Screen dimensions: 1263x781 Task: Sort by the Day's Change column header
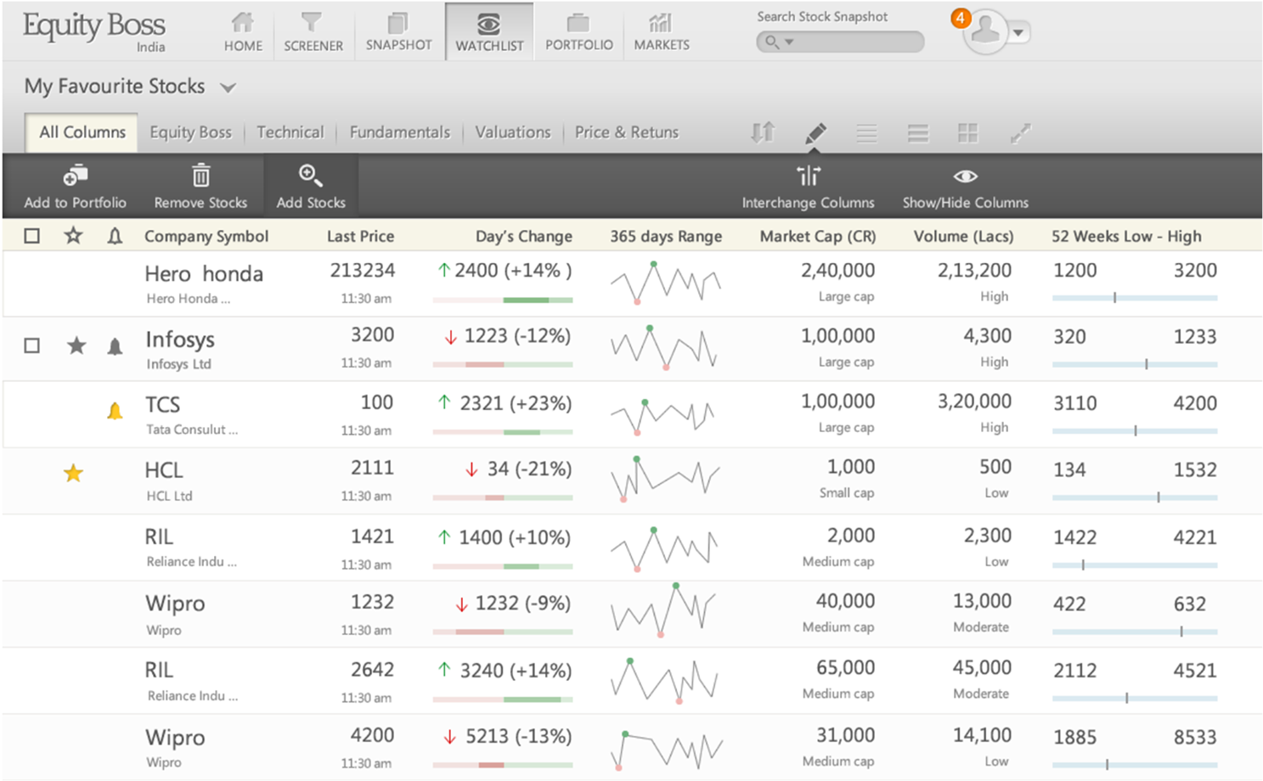tap(524, 237)
